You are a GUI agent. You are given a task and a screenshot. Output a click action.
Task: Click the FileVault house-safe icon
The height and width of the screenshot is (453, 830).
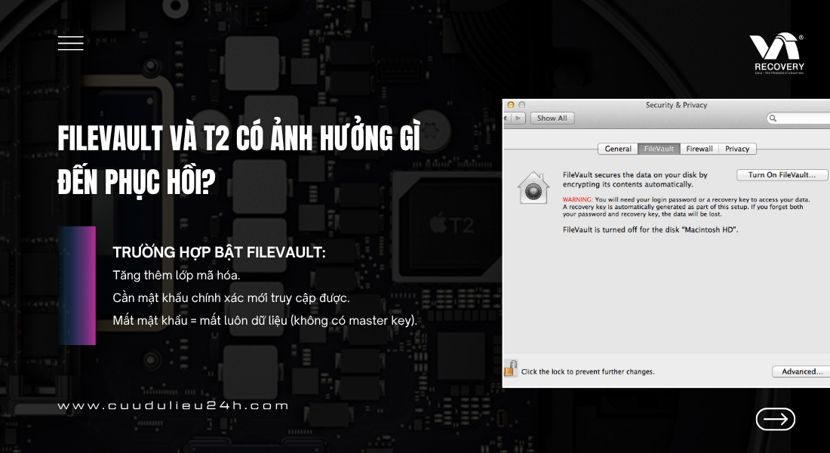[533, 187]
